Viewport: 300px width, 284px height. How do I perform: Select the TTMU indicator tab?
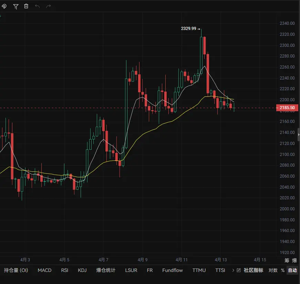199,270
